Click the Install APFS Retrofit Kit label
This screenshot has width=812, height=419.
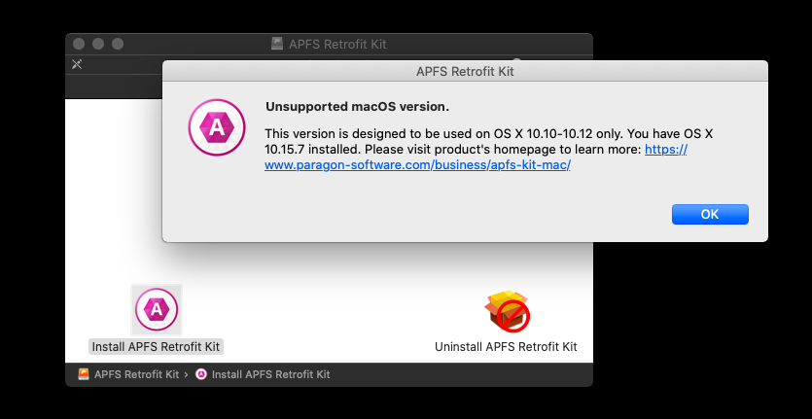pyautogui.click(x=156, y=346)
